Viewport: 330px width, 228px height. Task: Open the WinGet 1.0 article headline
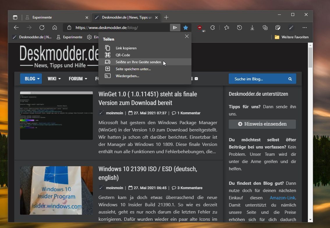click(148, 98)
